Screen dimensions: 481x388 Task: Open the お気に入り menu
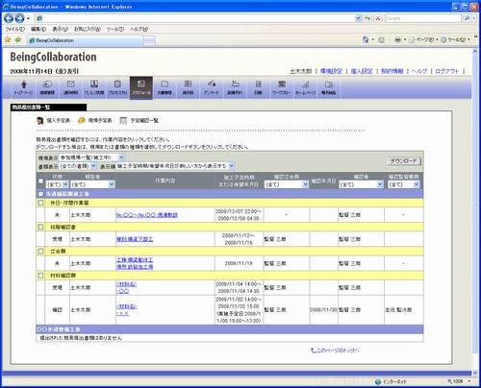(88, 29)
